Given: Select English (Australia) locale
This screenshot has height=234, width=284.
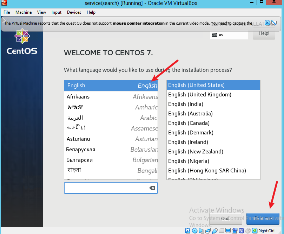Looking at the screenshot, I should 213,113.
